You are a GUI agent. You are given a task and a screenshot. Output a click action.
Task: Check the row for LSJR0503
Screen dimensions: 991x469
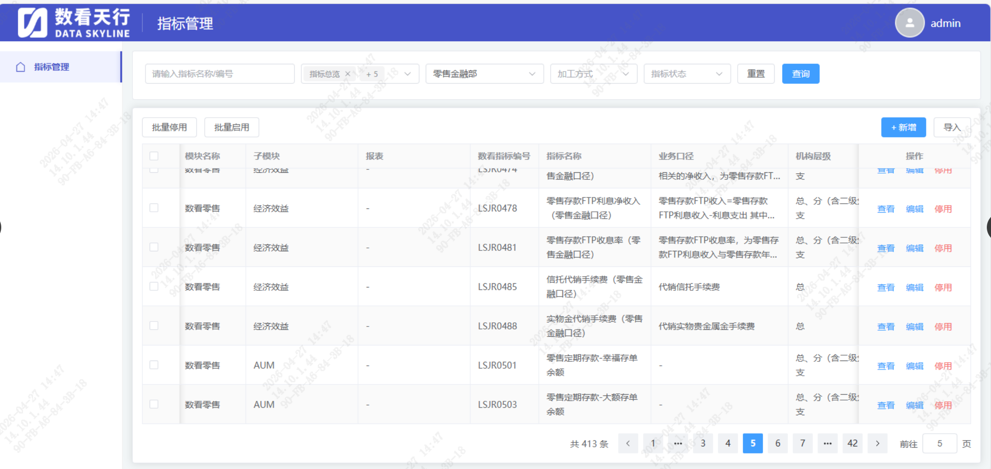click(154, 404)
